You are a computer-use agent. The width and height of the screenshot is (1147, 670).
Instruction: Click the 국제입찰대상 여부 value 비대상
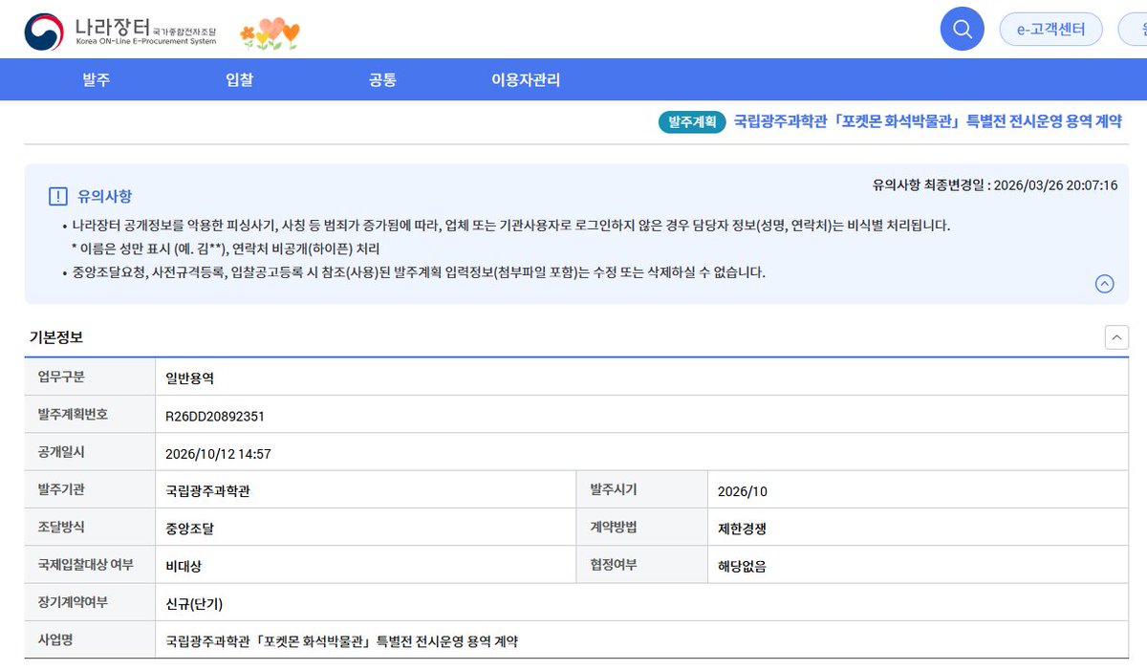tap(184, 566)
